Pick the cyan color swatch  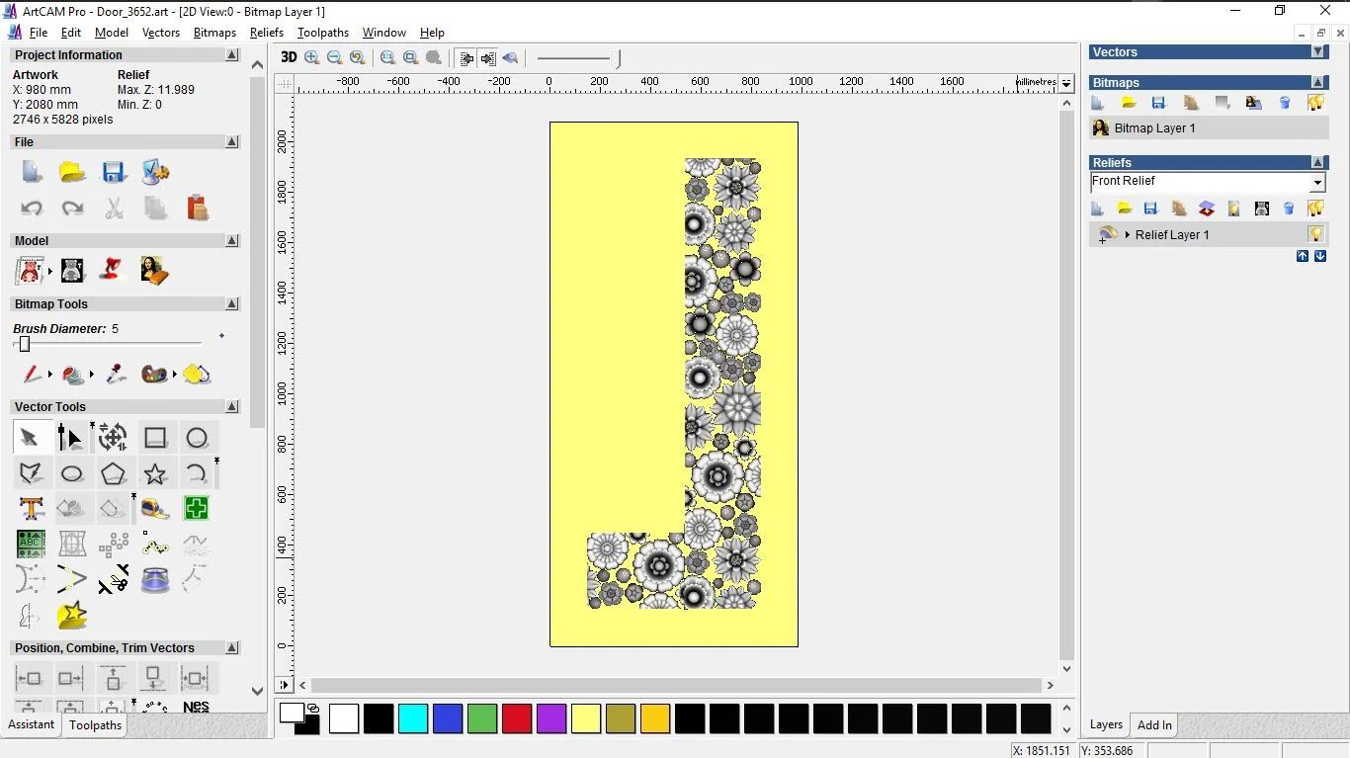coord(413,718)
